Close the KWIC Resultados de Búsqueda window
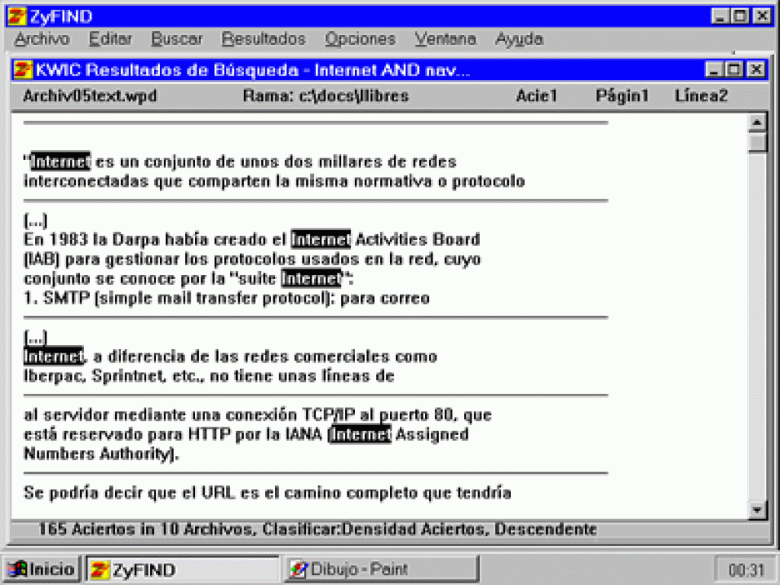 (755, 70)
